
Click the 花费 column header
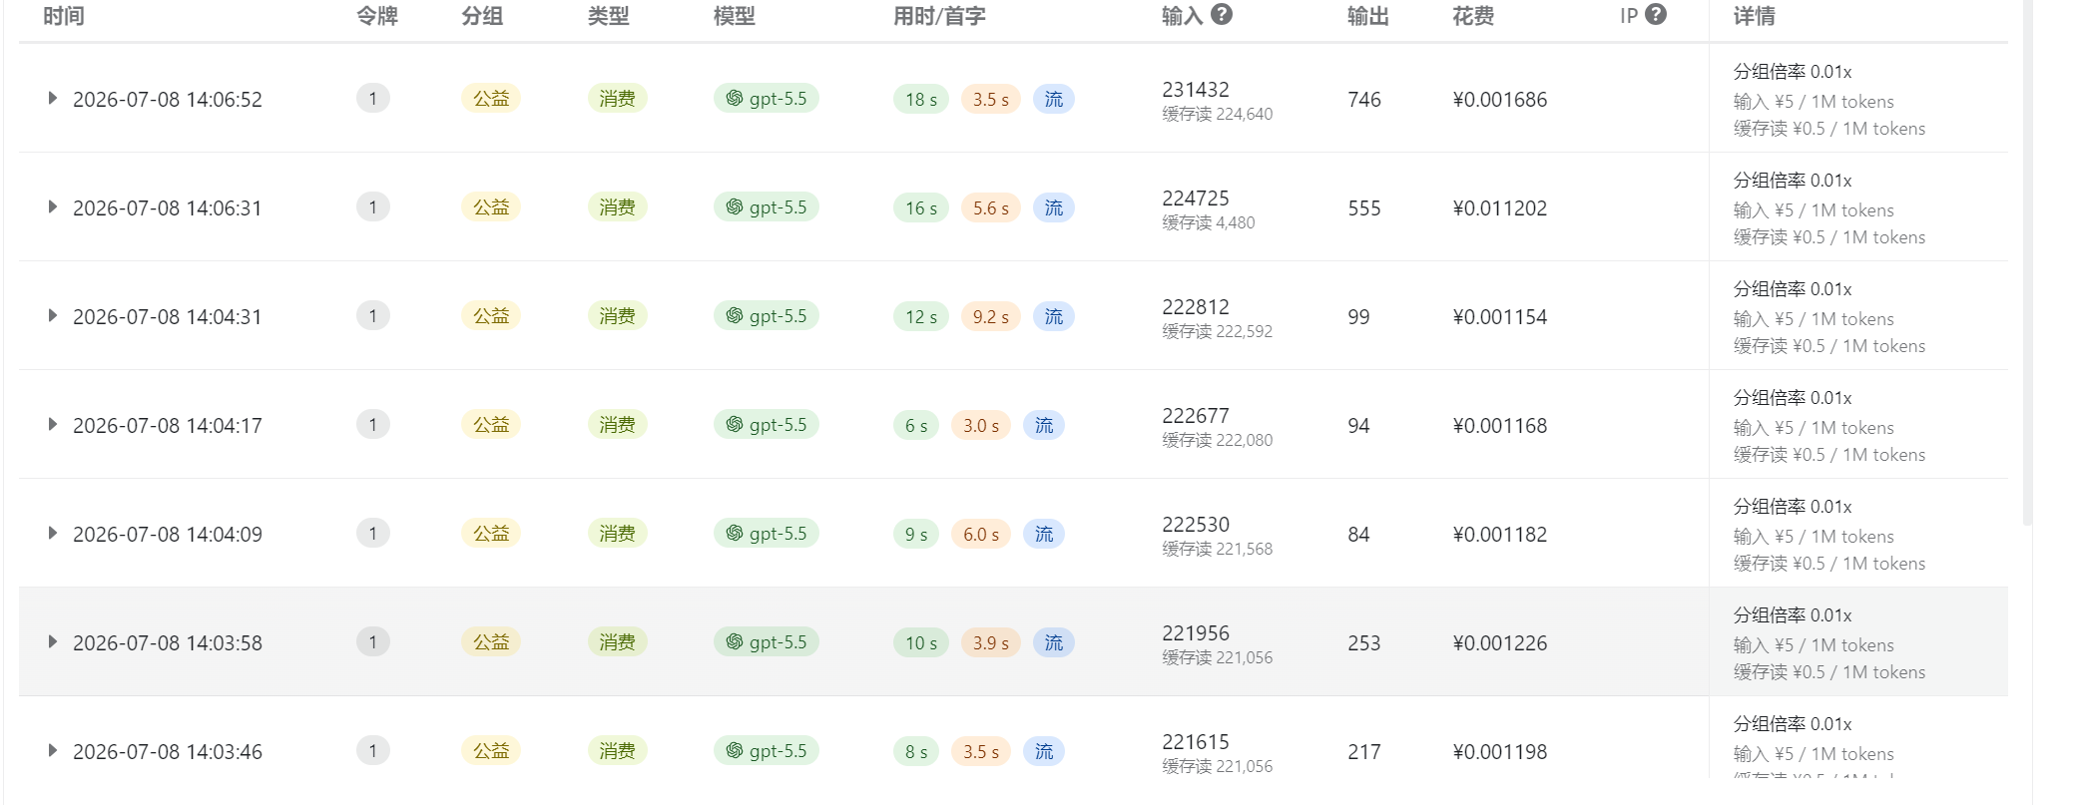pyautogui.click(x=1473, y=16)
